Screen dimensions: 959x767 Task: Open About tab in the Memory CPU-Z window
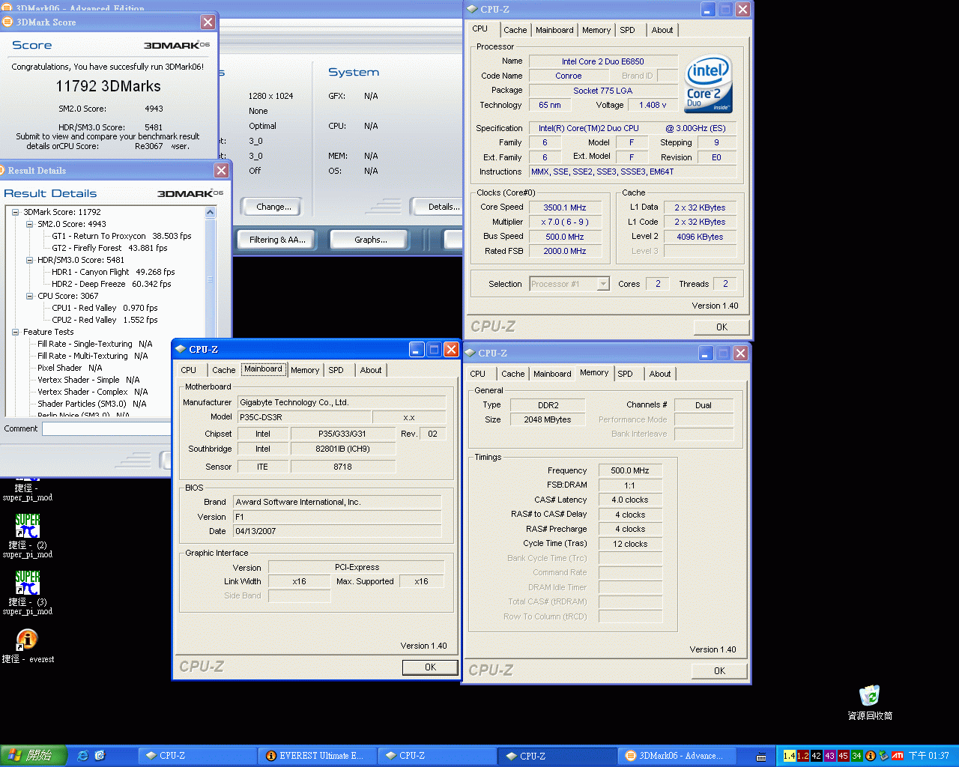tap(660, 374)
